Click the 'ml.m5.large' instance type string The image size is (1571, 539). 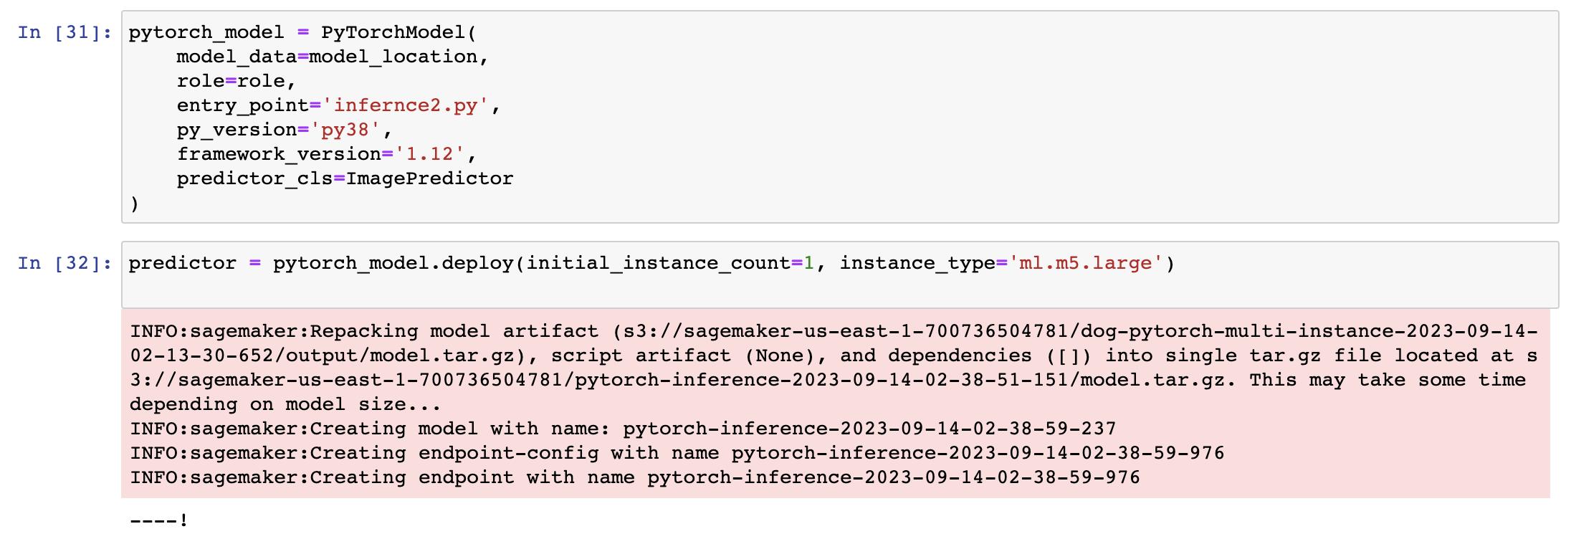click(x=1086, y=263)
